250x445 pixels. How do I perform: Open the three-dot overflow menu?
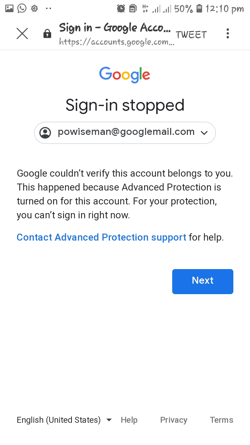pyautogui.click(x=228, y=34)
